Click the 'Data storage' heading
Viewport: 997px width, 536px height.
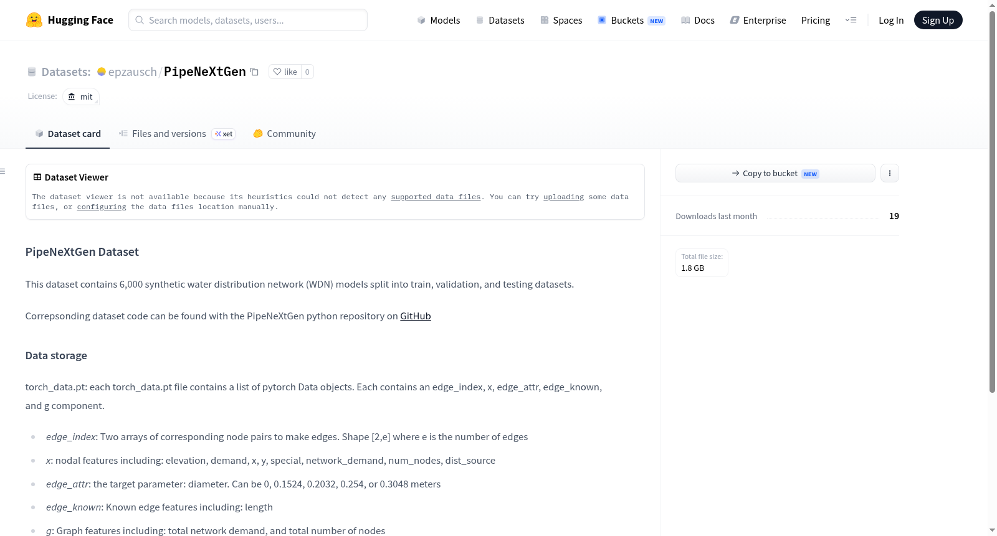pos(56,355)
